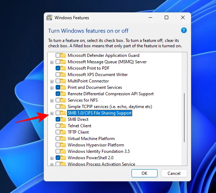Uncheck Microsoft Print to PDF
Viewport: 216px width, 193px height.
click(x=58, y=68)
